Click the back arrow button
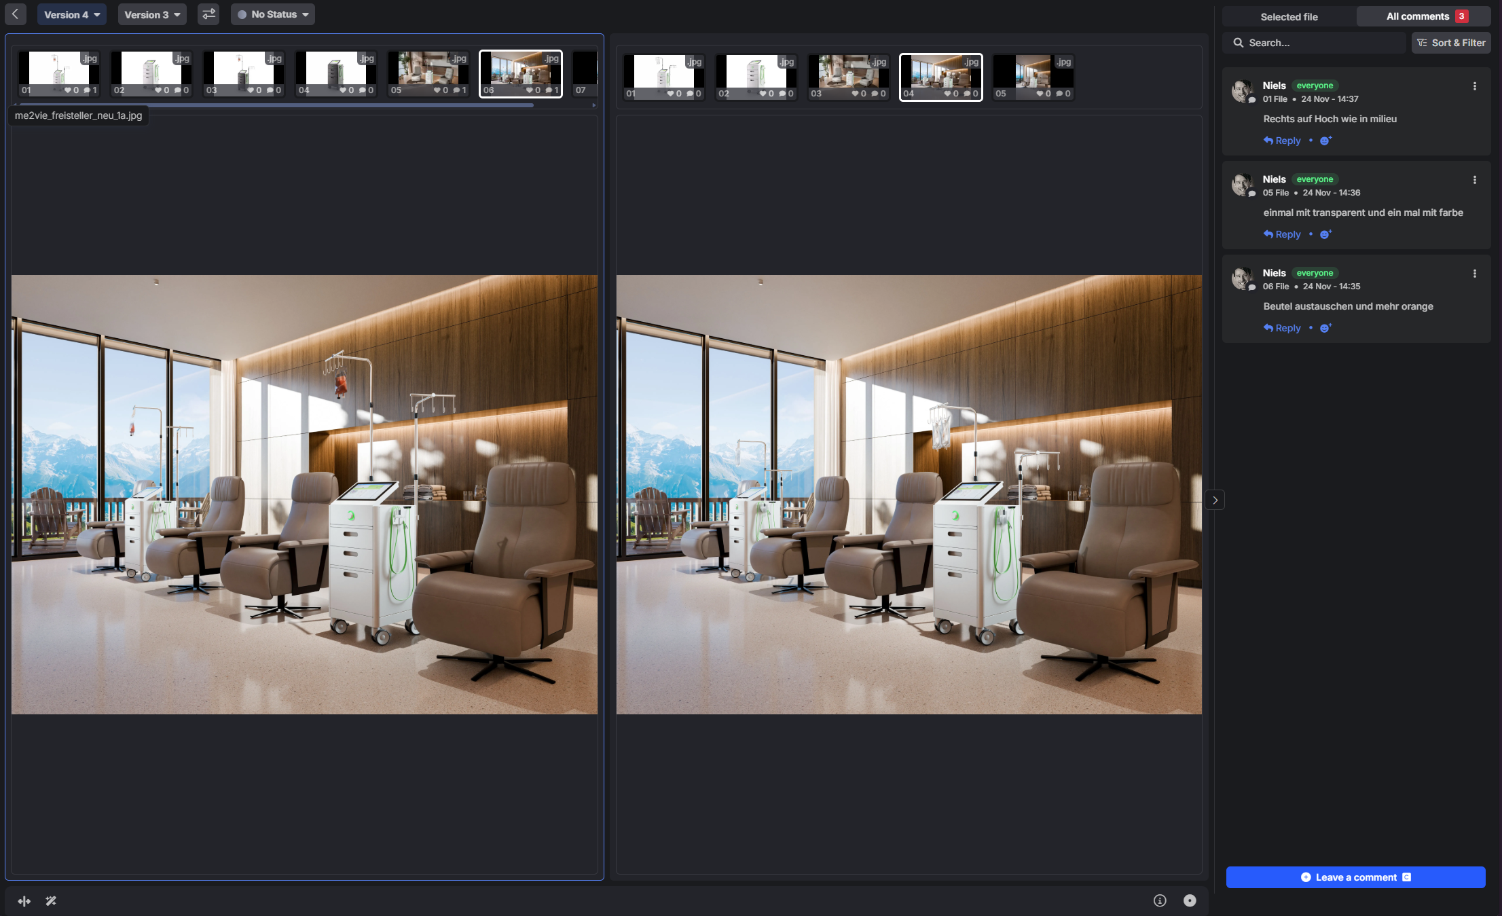The image size is (1502, 916). tap(15, 14)
